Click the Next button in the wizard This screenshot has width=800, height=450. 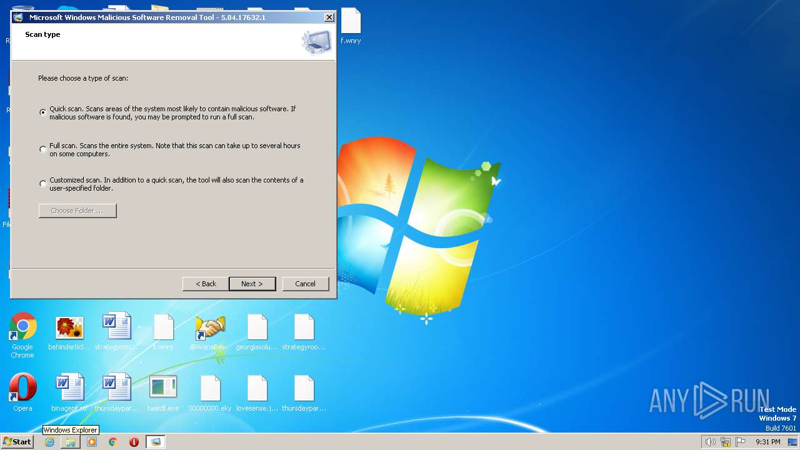(252, 284)
